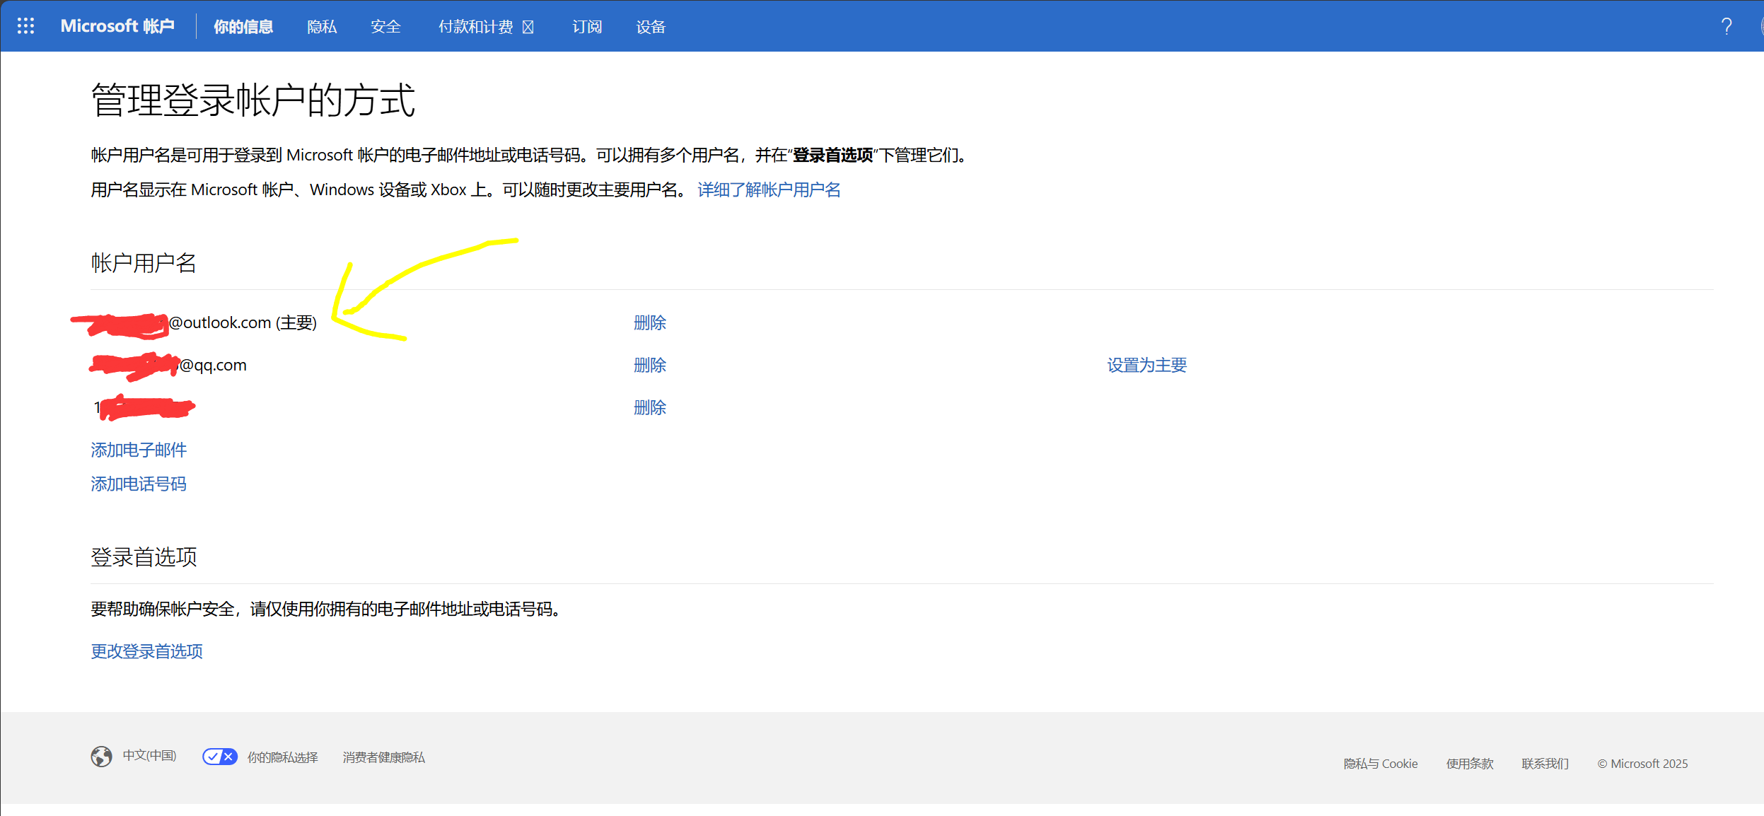Click the help question mark icon
1764x816 pixels.
tap(1727, 26)
